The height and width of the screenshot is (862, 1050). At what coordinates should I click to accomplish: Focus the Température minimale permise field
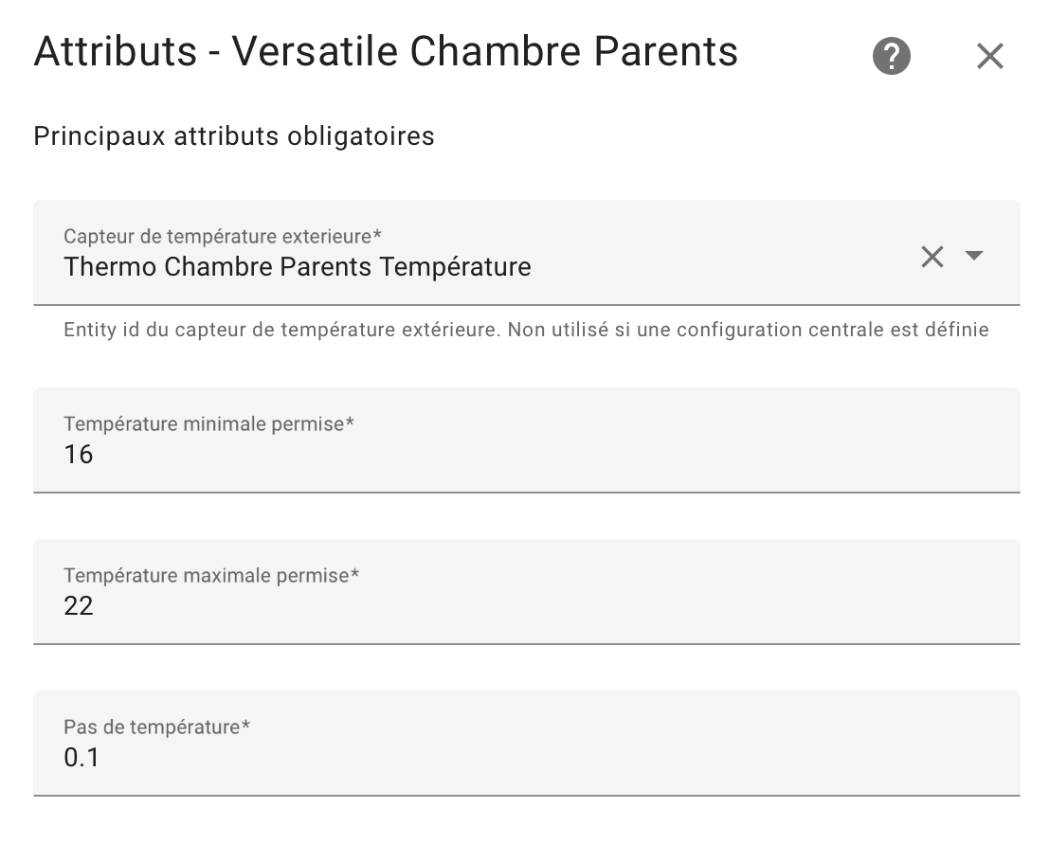[526, 440]
